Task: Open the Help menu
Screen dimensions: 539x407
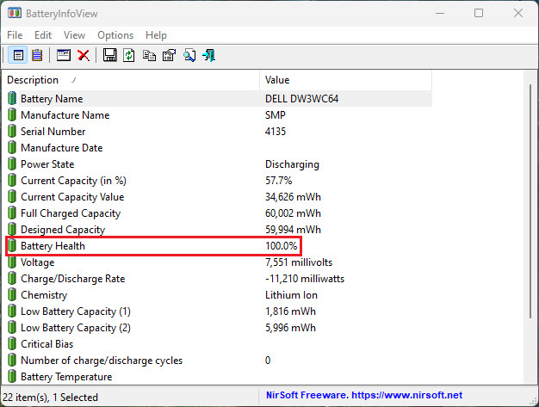Action: point(156,35)
